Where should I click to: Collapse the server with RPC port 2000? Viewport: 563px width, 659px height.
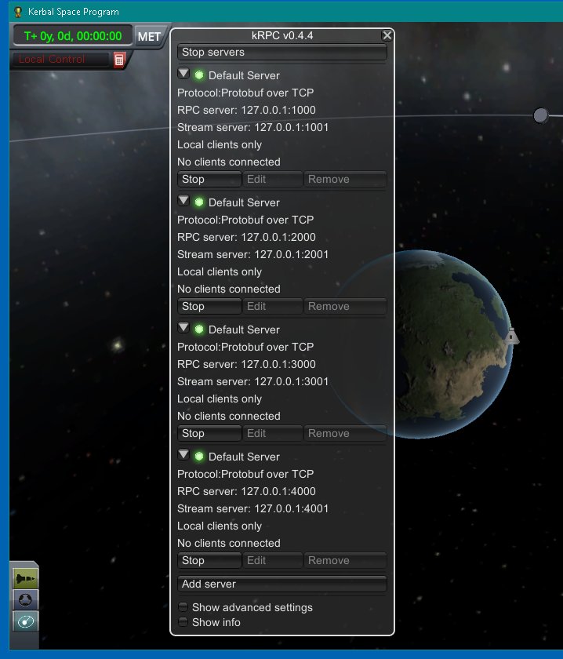pos(183,202)
